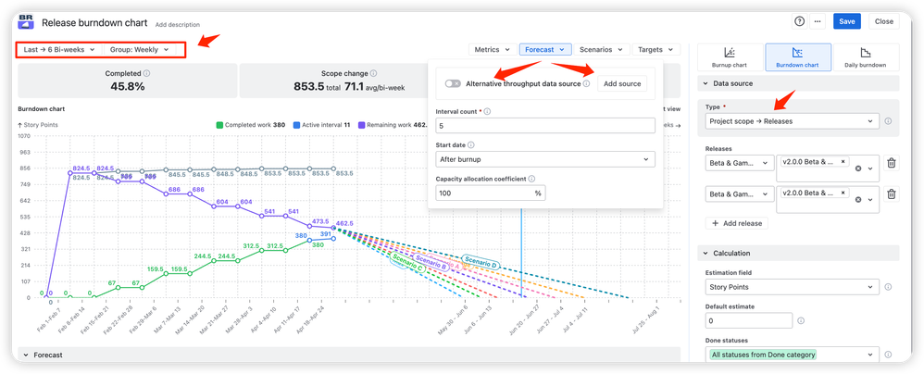Viewport: 924px width, 374px height.
Task: Click the Default estimate input field
Action: (748, 321)
